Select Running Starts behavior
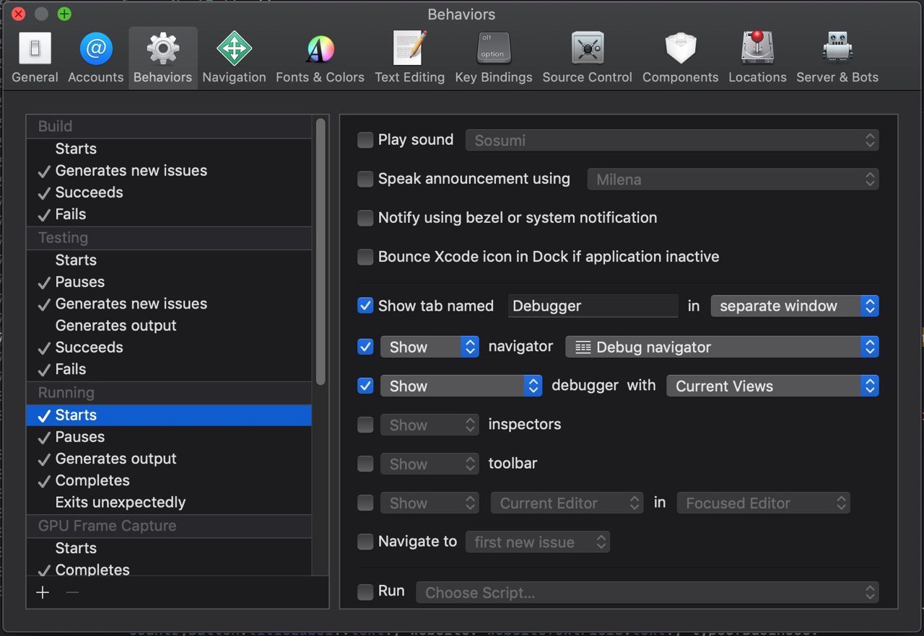The height and width of the screenshot is (636, 924). point(169,415)
